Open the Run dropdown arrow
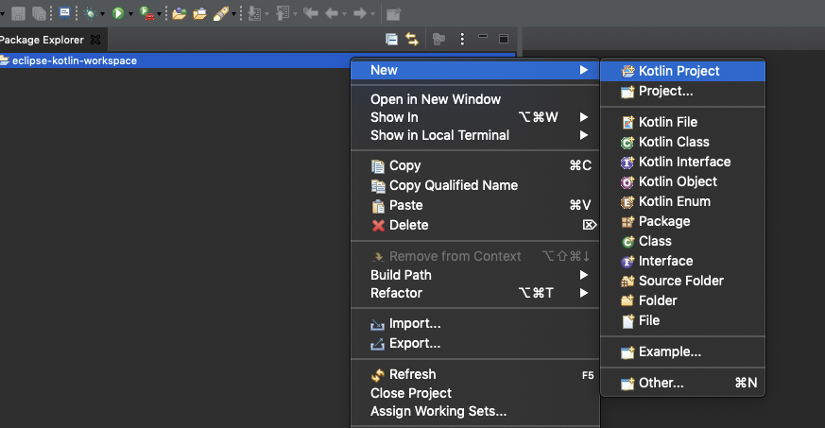This screenshot has height=428, width=825. click(130, 14)
